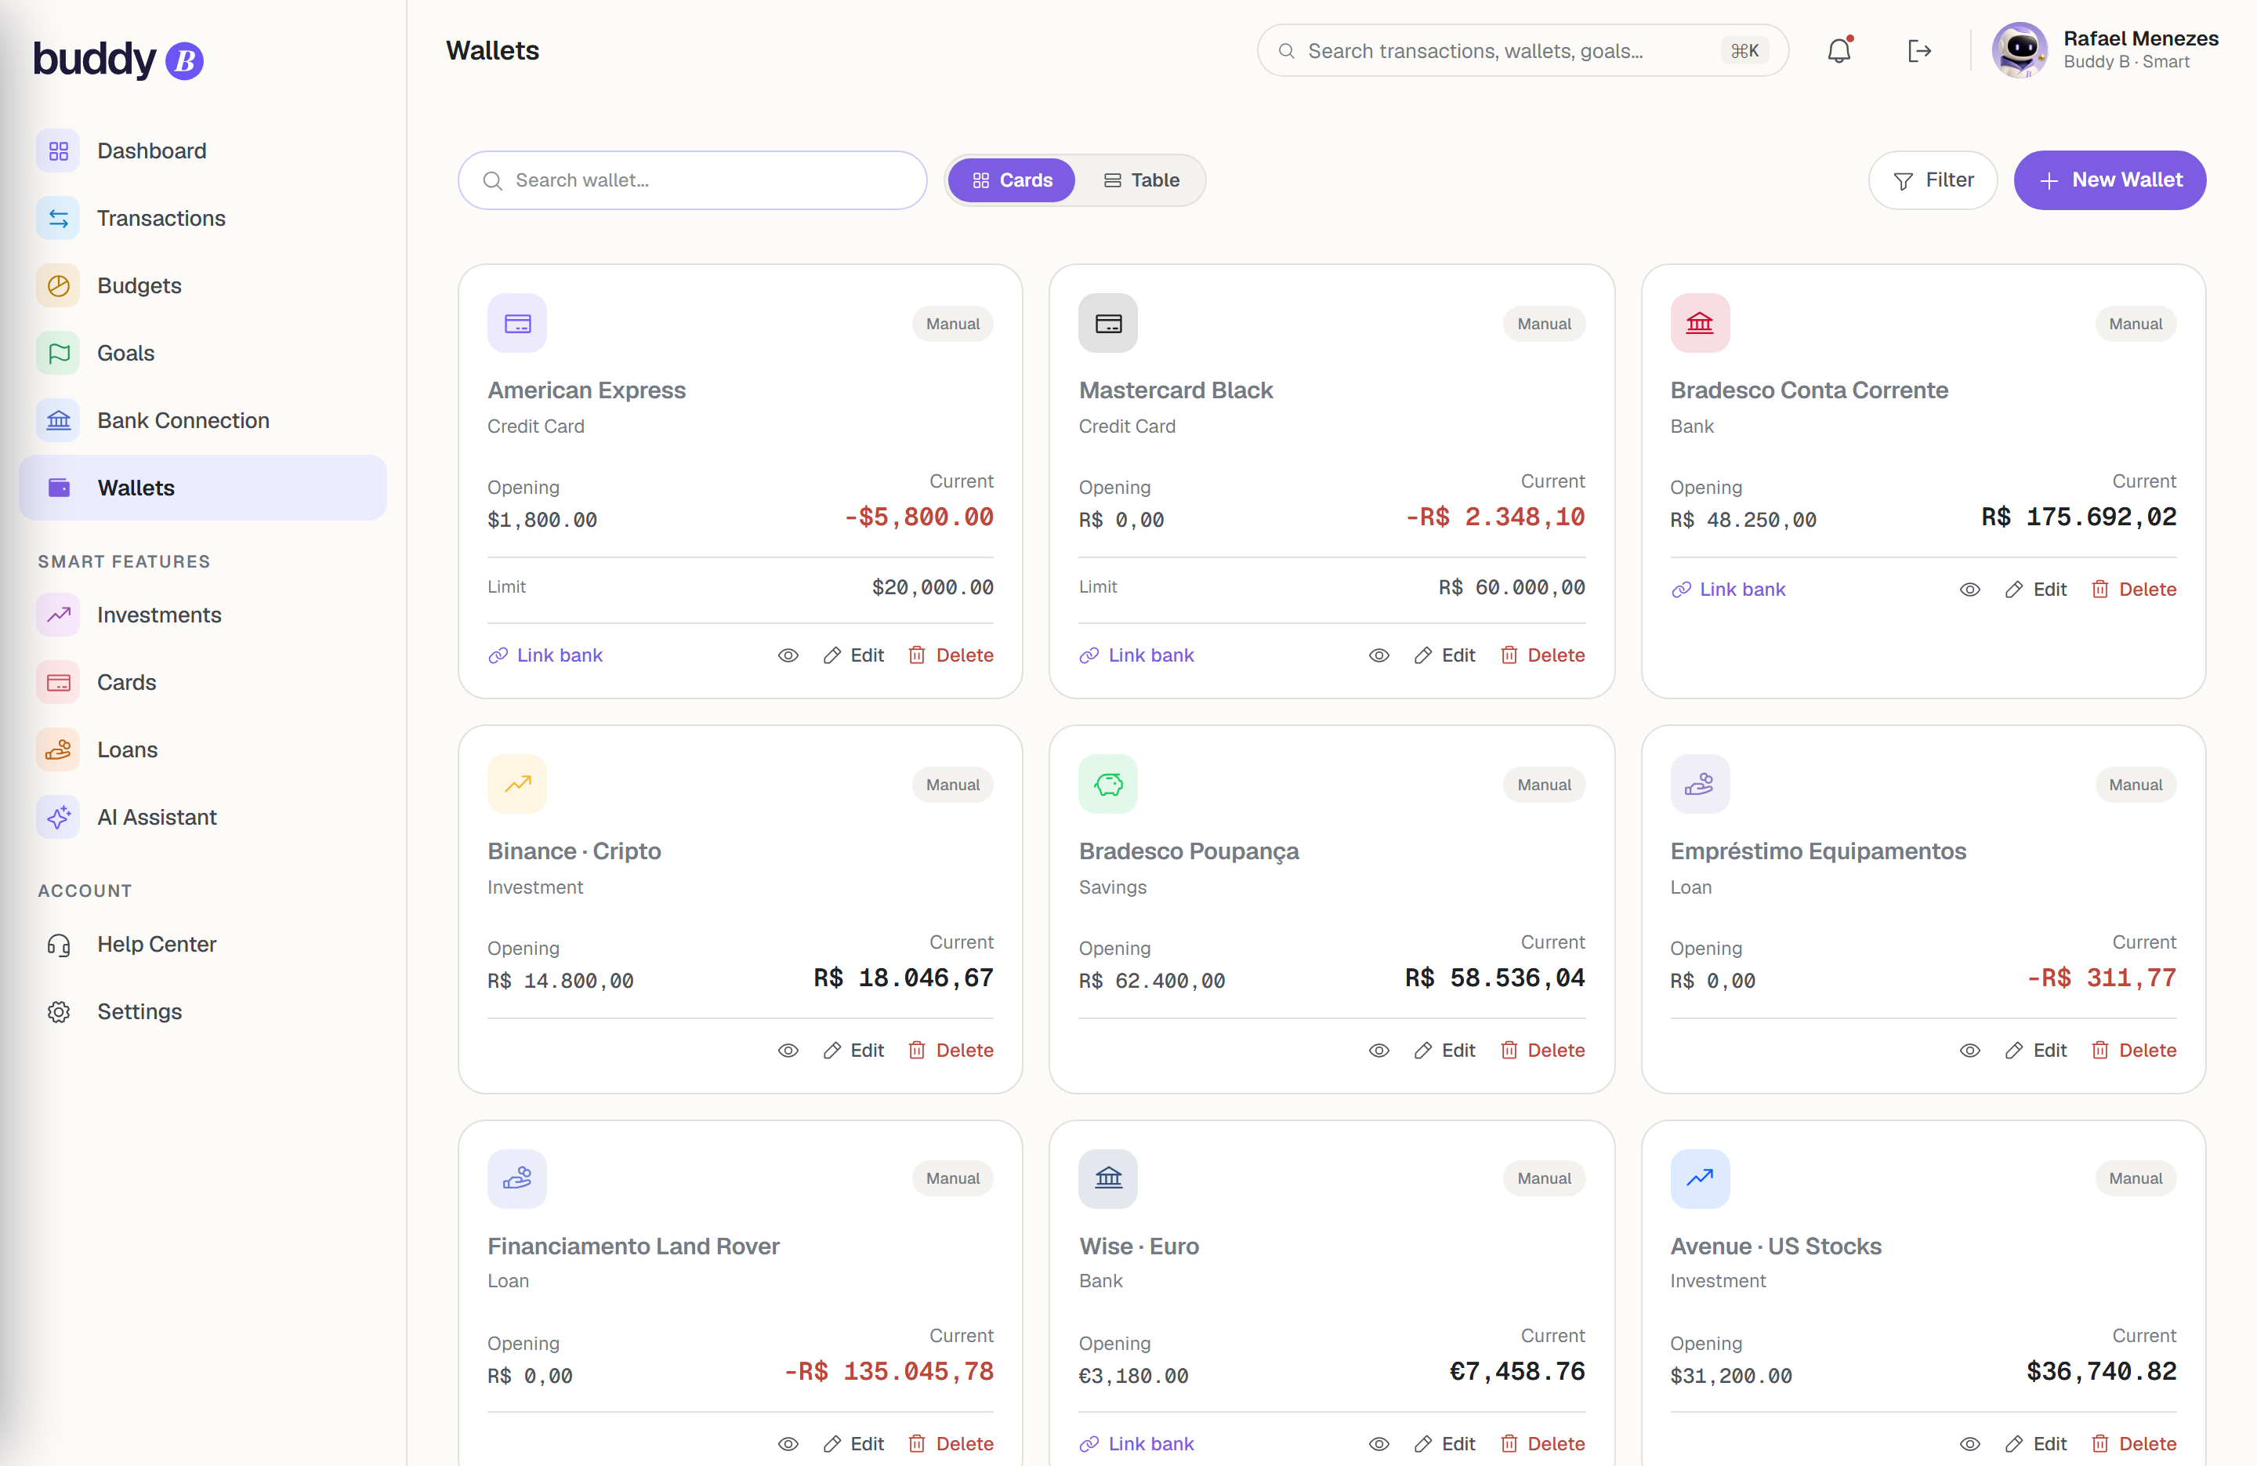Edit the Bradesco Conta Corrente wallet

(2035, 590)
